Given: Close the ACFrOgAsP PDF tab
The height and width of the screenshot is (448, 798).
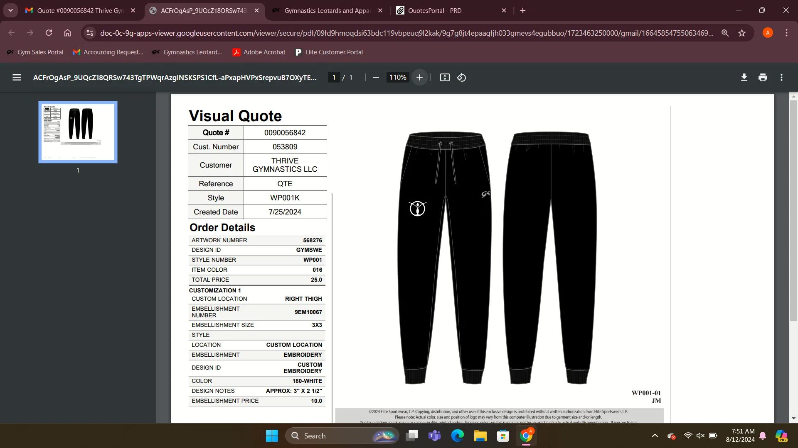Looking at the screenshot, I should click(256, 10).
